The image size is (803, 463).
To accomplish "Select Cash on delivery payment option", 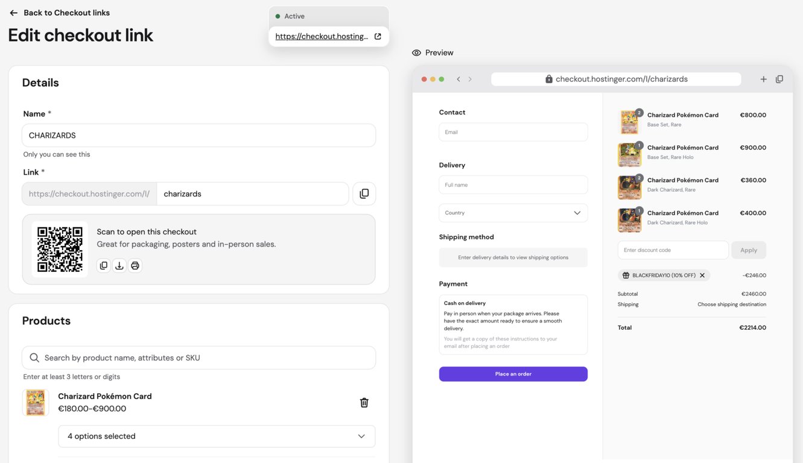I will (513, 324).
